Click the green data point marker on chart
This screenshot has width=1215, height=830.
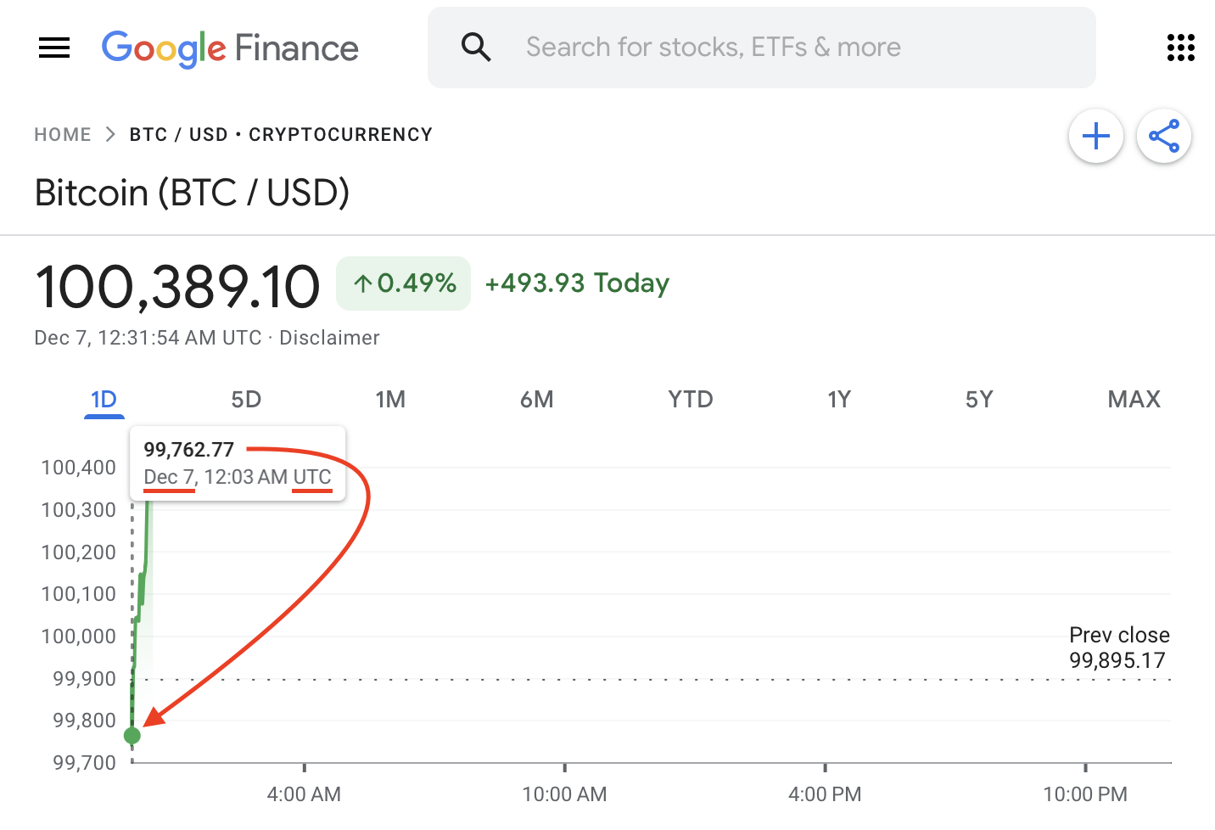click(x=132, y=735)
